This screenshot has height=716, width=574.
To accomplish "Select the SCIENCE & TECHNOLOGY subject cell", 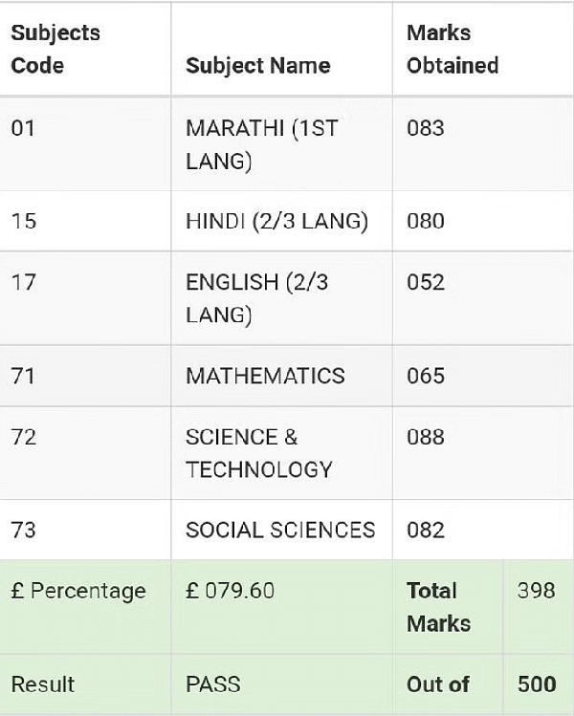I will pos(258,453).
